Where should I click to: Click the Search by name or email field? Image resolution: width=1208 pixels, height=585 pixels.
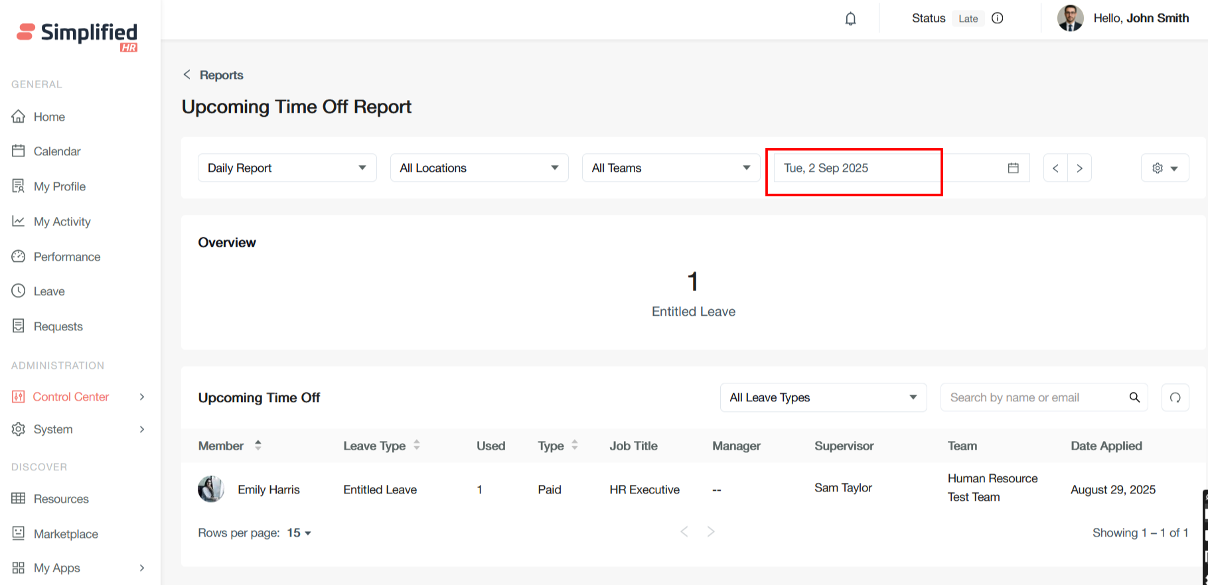point(1032,397)
